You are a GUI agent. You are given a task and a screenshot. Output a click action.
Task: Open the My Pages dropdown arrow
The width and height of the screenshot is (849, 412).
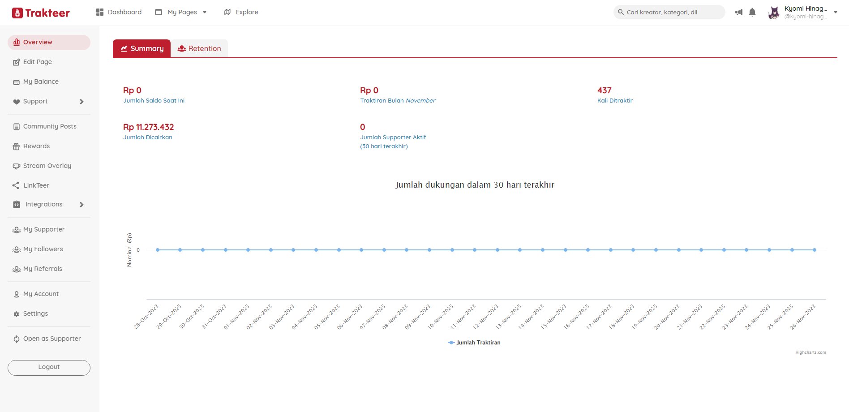tap(205, 12)
